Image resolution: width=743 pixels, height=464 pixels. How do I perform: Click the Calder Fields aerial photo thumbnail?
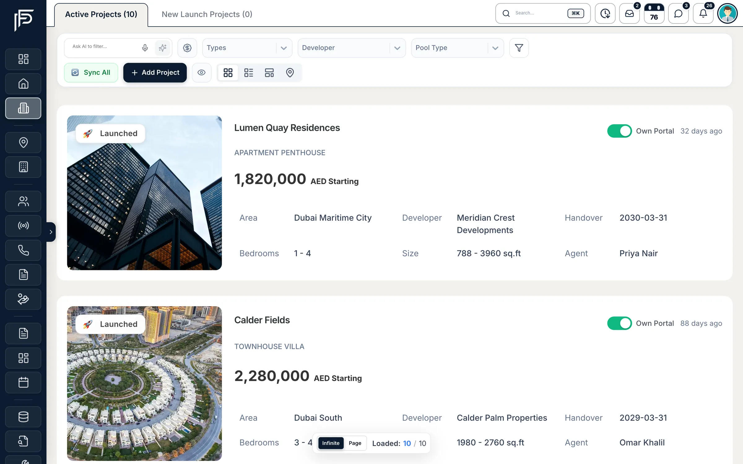(144, 383)
